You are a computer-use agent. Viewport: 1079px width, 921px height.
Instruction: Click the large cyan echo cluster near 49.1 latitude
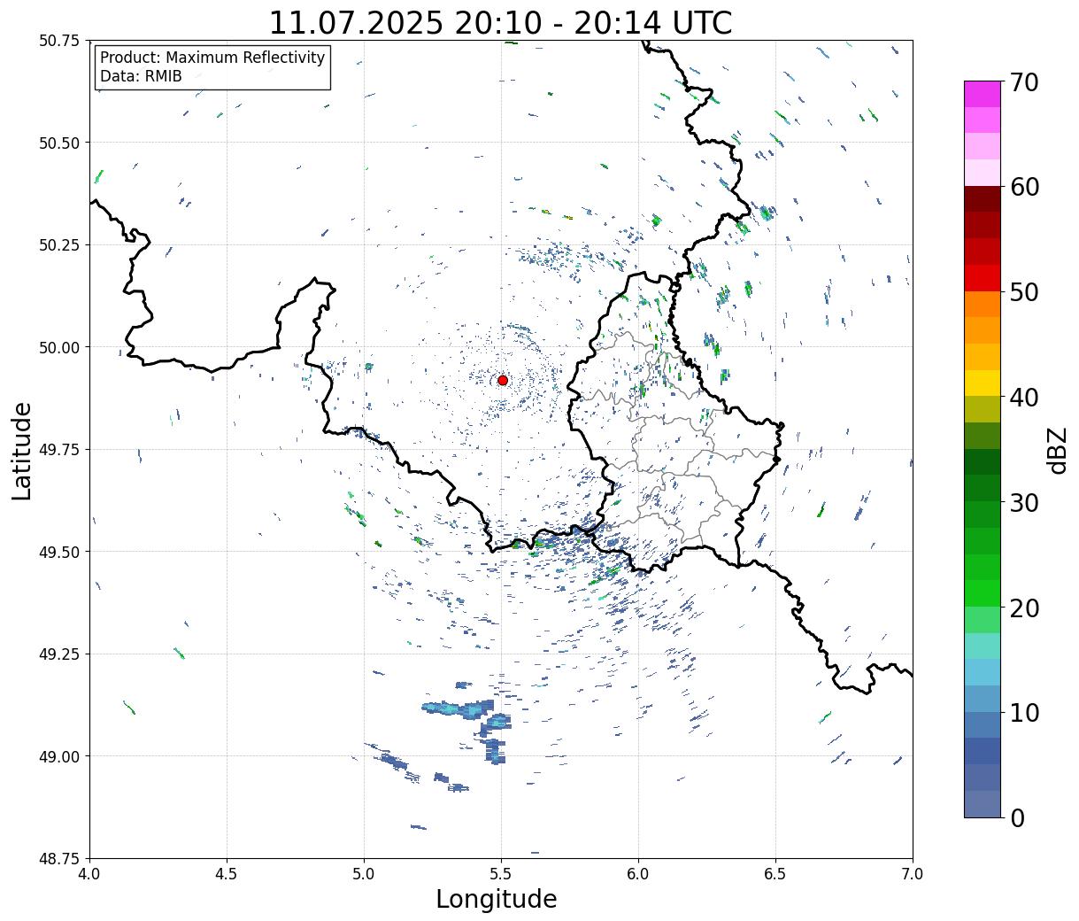click(459, 708)
